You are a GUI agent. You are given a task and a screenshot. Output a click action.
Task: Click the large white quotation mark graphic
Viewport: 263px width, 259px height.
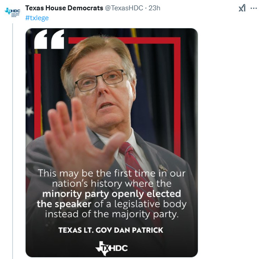coord(49,39)
